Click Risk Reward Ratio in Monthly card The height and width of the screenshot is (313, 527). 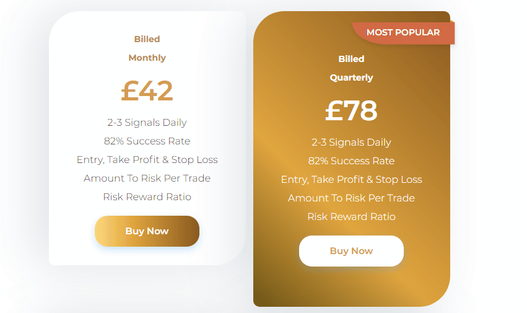pos(147,197)
